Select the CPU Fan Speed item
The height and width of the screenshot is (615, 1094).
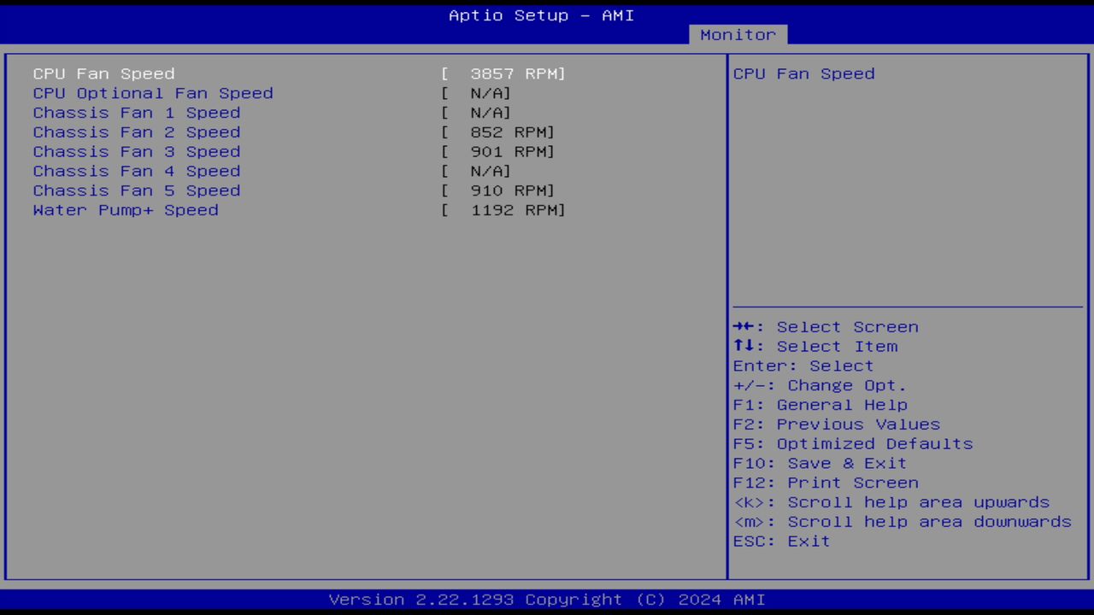[103, 73]
